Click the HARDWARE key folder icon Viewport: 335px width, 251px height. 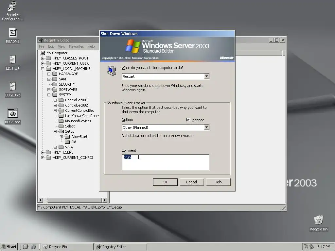click(x=55, y=74)
